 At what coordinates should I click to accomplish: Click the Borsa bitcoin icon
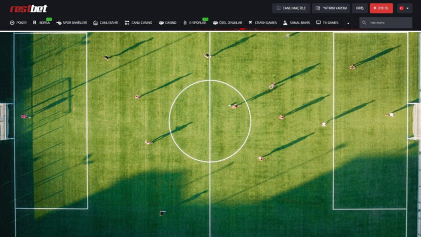35,23
